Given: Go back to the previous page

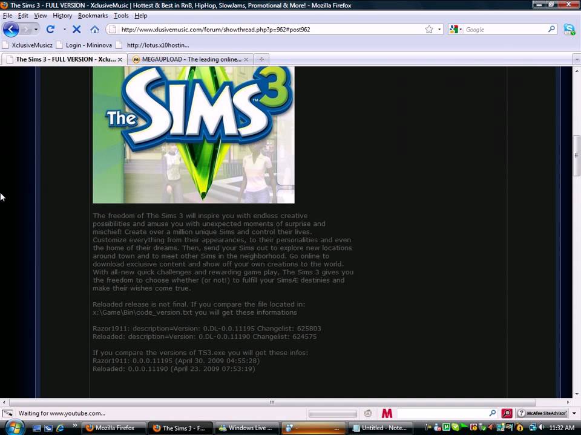Looking at the screenshot, I should pyautogui.click(x=11, y=30).
